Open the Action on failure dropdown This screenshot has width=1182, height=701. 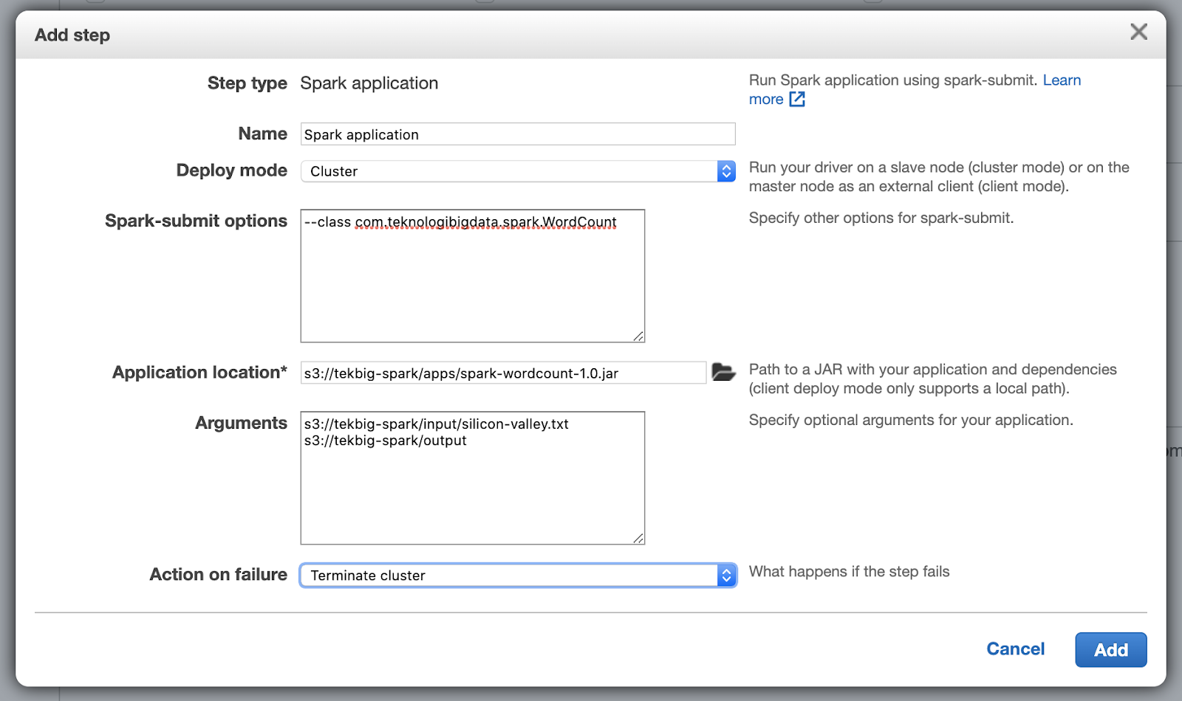(x=518, y=576)
